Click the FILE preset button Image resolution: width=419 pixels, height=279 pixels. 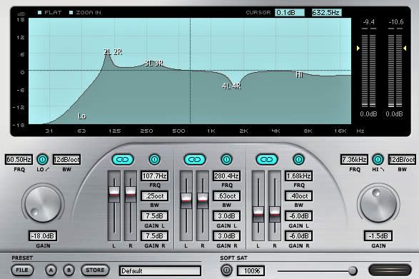tap(22, 270)
